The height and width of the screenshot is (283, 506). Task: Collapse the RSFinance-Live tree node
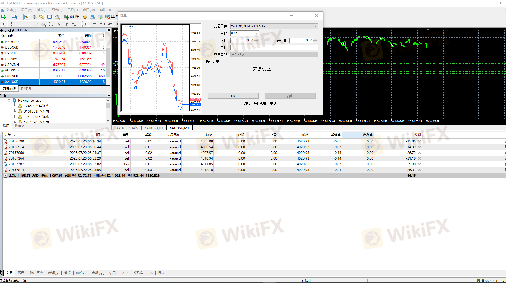9,101
